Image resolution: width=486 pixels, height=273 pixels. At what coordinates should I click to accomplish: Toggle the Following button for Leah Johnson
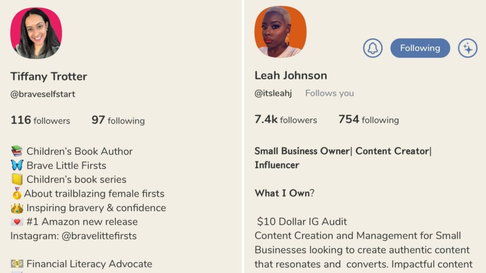tap(420, 48)
